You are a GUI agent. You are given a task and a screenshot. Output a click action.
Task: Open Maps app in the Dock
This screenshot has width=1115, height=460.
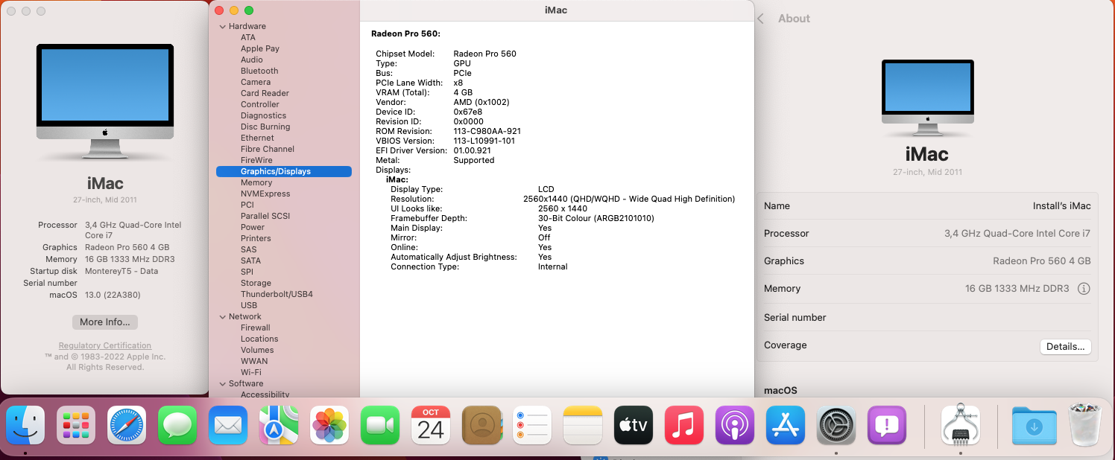(x=279, y=426)
